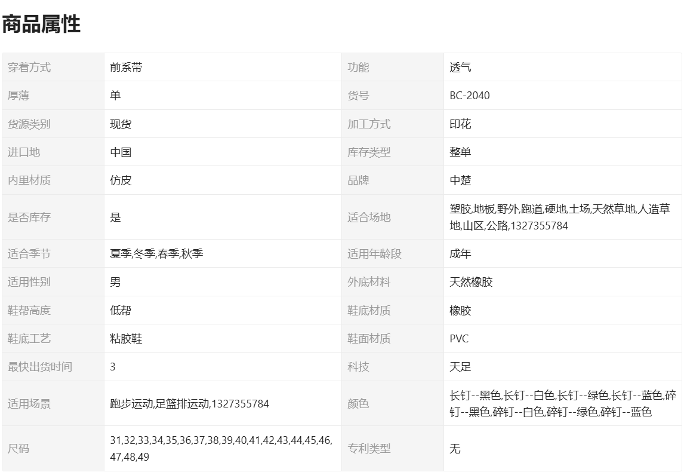Screen dimensions: 684x472
Task: Click the 仿皮 lining material value
Action: click(121, 180)
